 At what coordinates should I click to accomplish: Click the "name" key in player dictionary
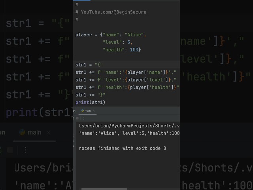[111, 35]
